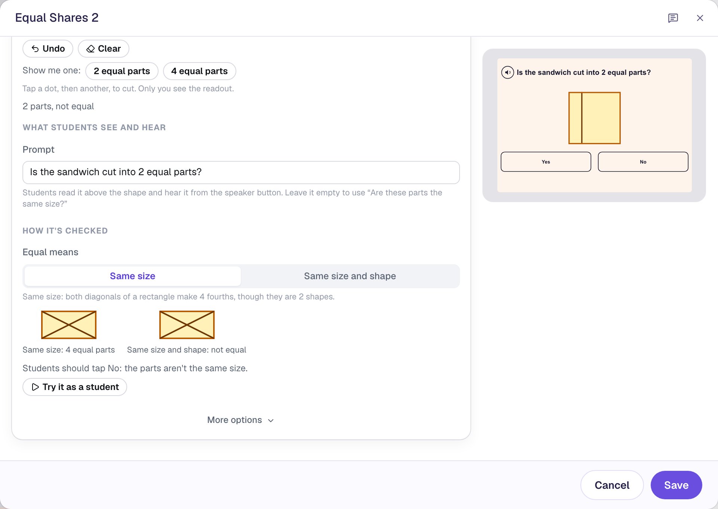This screenshot has height=509, width=718.
Task: Click the '2 parts, not equal' readout
Action: click(x=58, y=106)
